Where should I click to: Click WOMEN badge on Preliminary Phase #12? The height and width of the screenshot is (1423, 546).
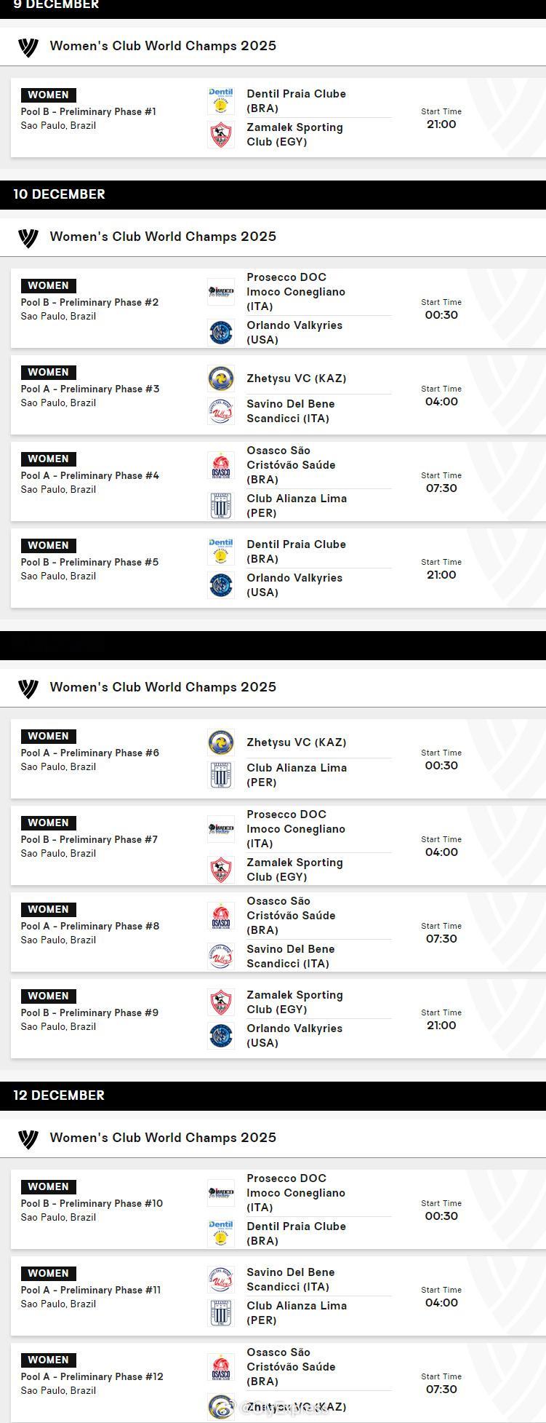[x=49, y=1360]
